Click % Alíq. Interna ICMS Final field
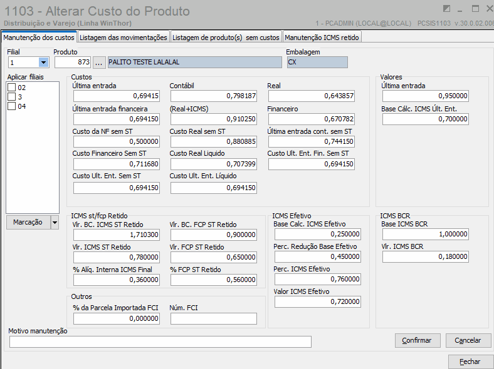This screenshot has width=494, height=369. point(117,280)
